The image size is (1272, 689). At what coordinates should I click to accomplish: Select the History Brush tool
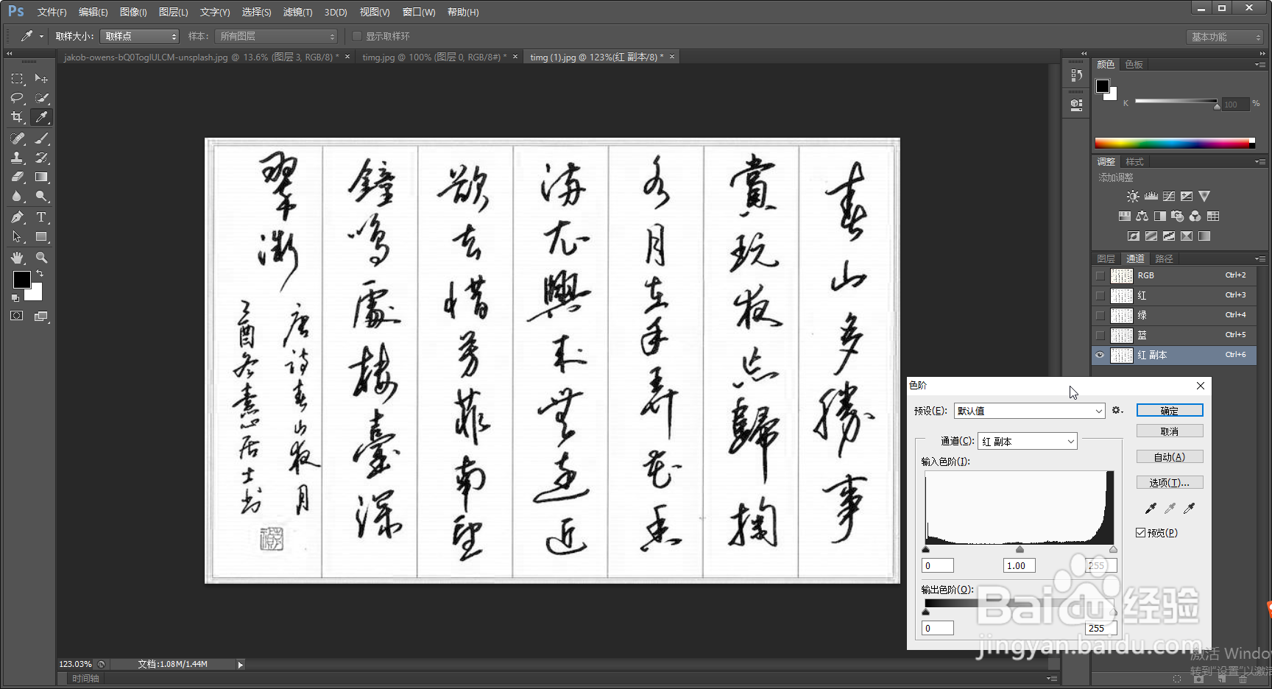point(41,158)
